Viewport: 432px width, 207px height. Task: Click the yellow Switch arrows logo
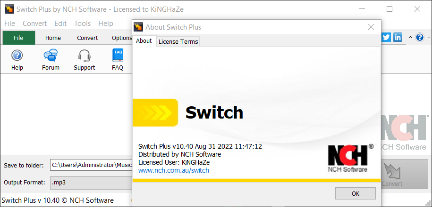(x=155, y=112)
